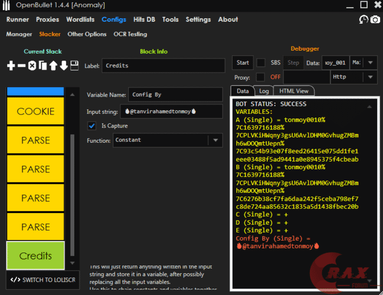383x295 pixels.
Task: Enable the SBS checkbox
Action: [260, 63]
